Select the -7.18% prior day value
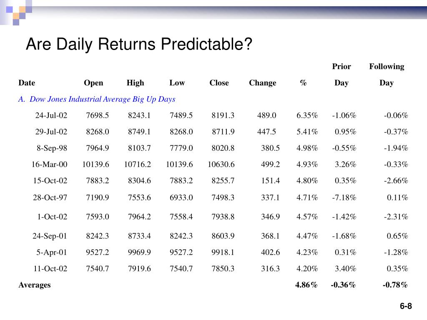The image size is (427, 320). (344, 197)
